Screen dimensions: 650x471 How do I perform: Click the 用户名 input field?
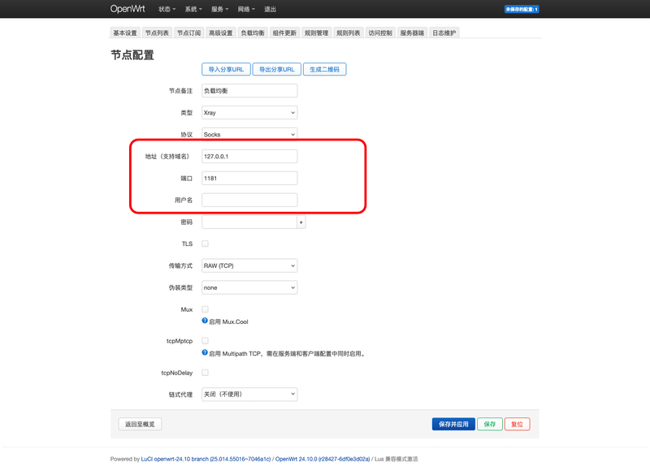(249, 200)
